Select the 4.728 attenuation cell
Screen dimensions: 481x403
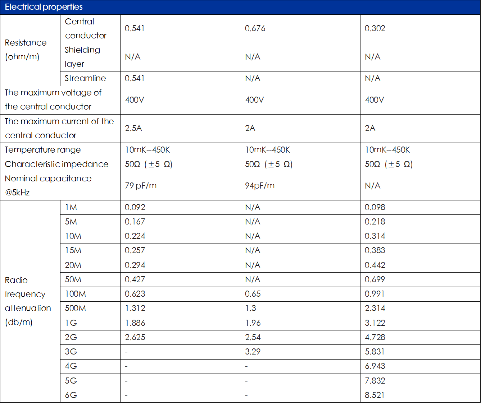point(375,337)
